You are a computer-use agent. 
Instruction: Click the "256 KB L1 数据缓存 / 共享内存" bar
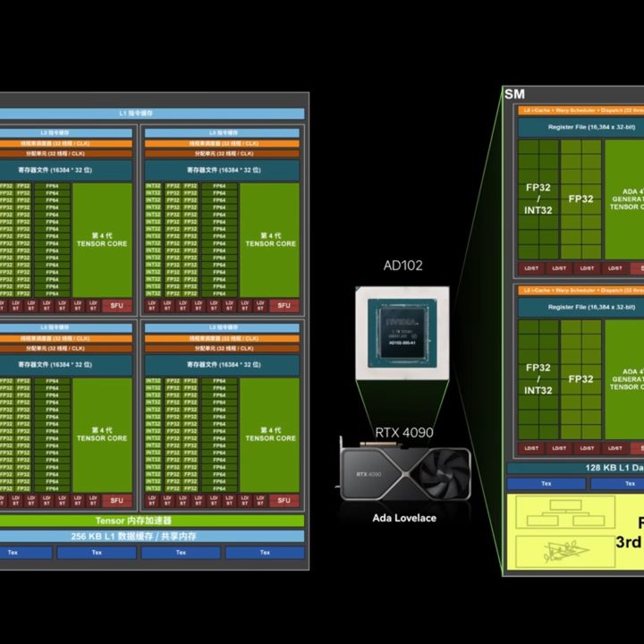(x=152, y=536)
